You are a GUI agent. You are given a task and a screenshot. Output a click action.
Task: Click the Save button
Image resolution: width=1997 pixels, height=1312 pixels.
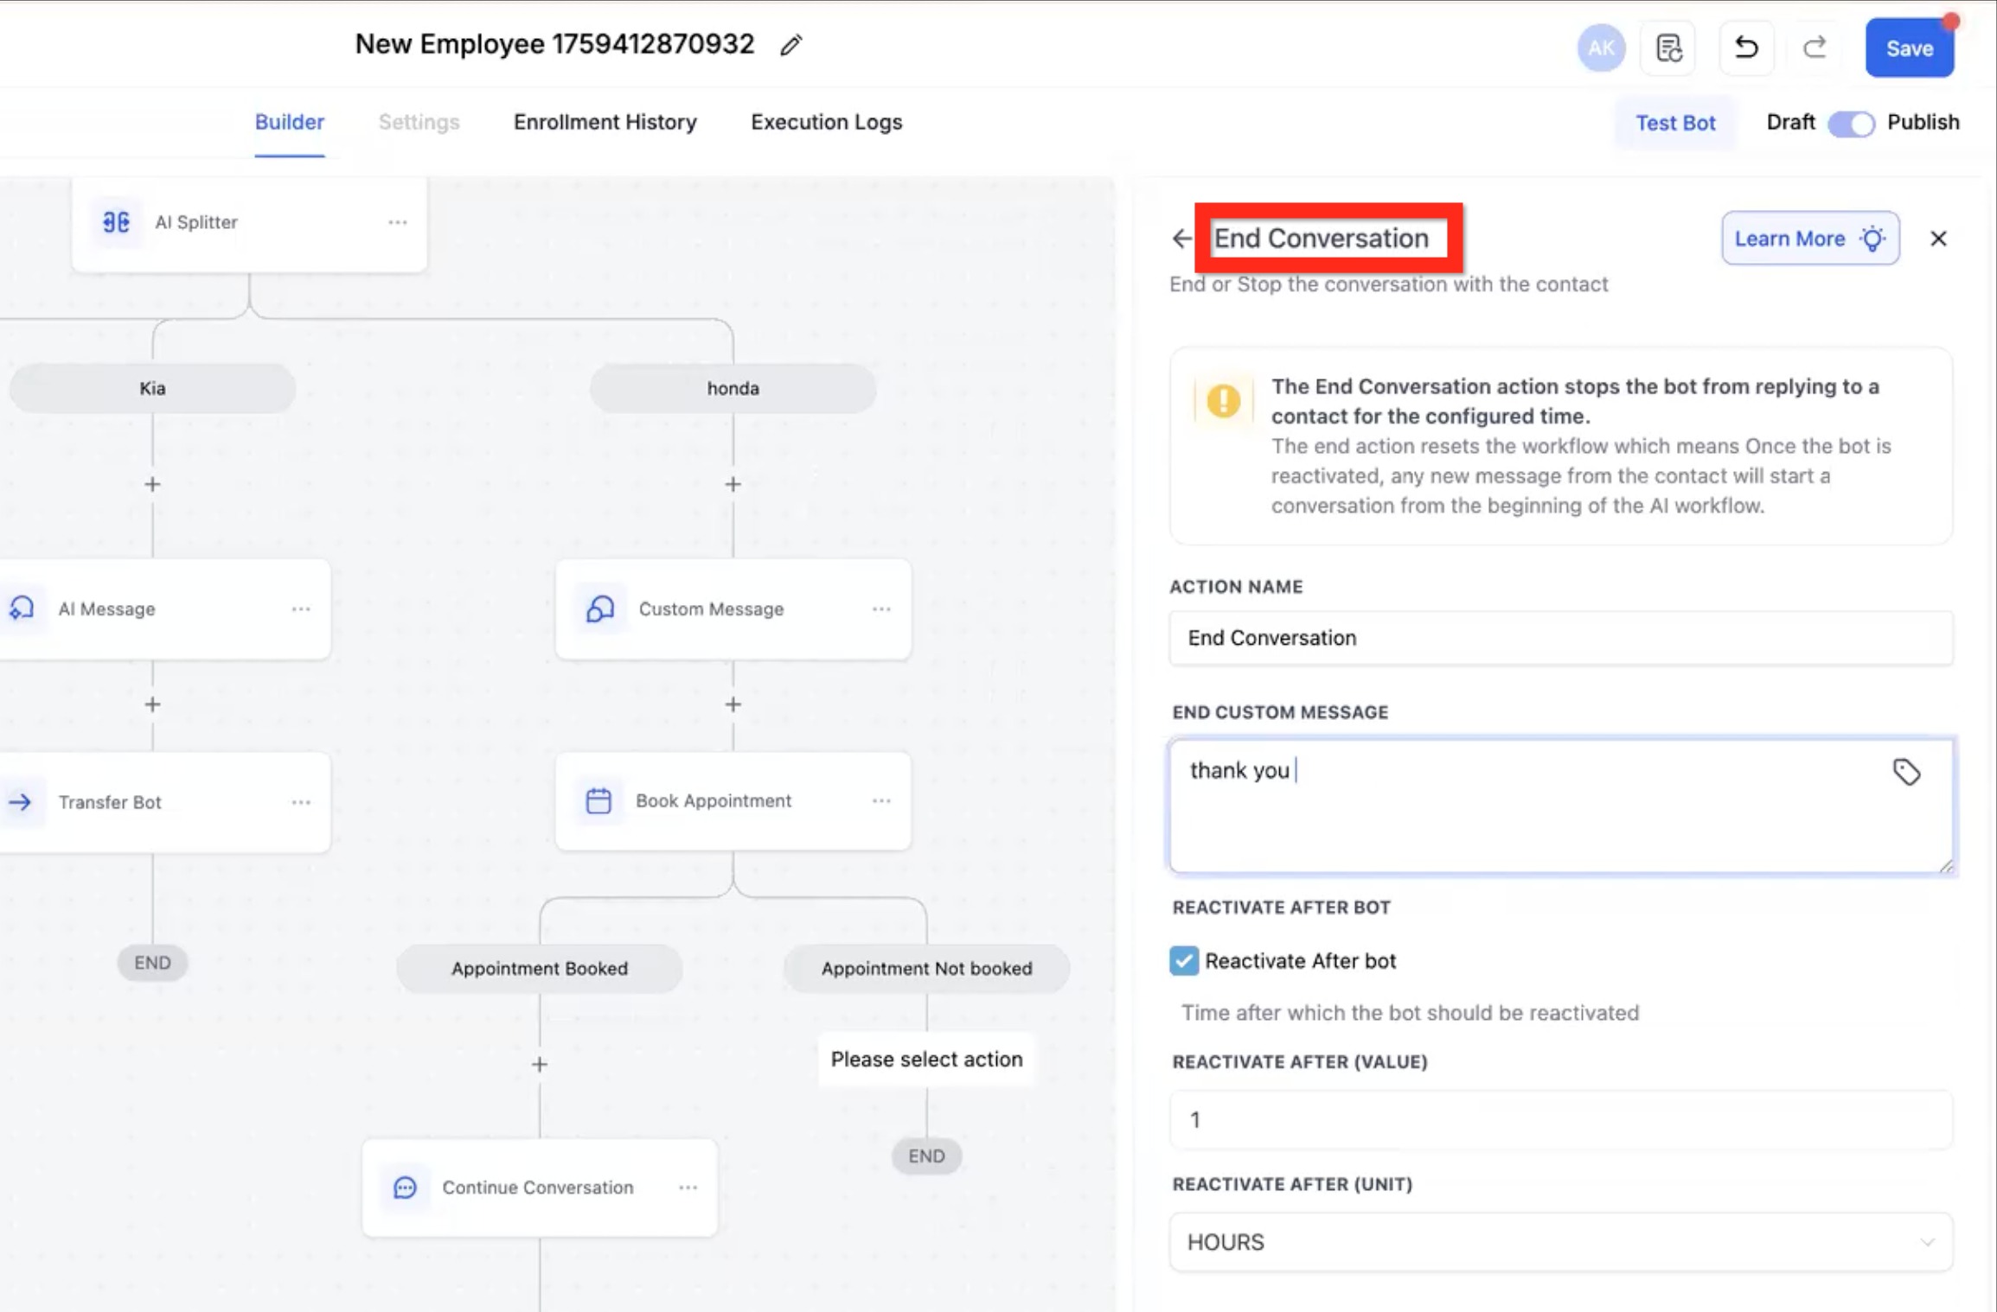[x=1908, y=48]
